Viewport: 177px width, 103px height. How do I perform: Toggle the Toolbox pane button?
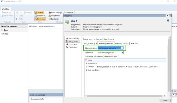(39, 13)
